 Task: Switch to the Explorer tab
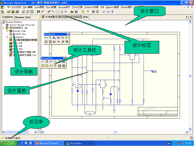coord(7,17)
